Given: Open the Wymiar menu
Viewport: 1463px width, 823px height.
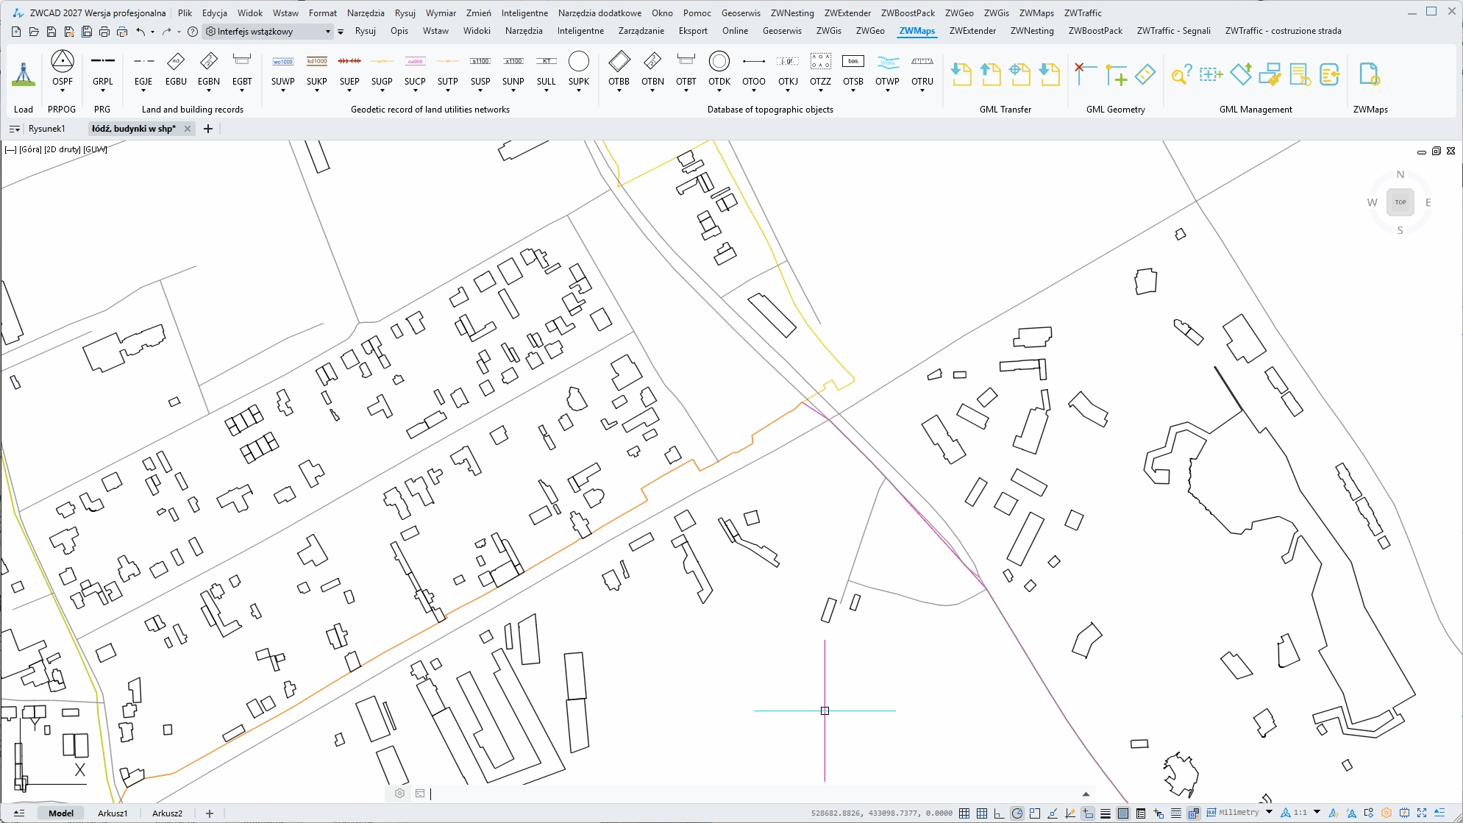Looking at the screenshot, I should click(x=441, y=13).
